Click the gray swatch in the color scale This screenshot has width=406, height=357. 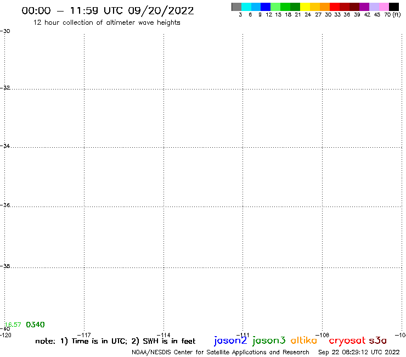236,7
